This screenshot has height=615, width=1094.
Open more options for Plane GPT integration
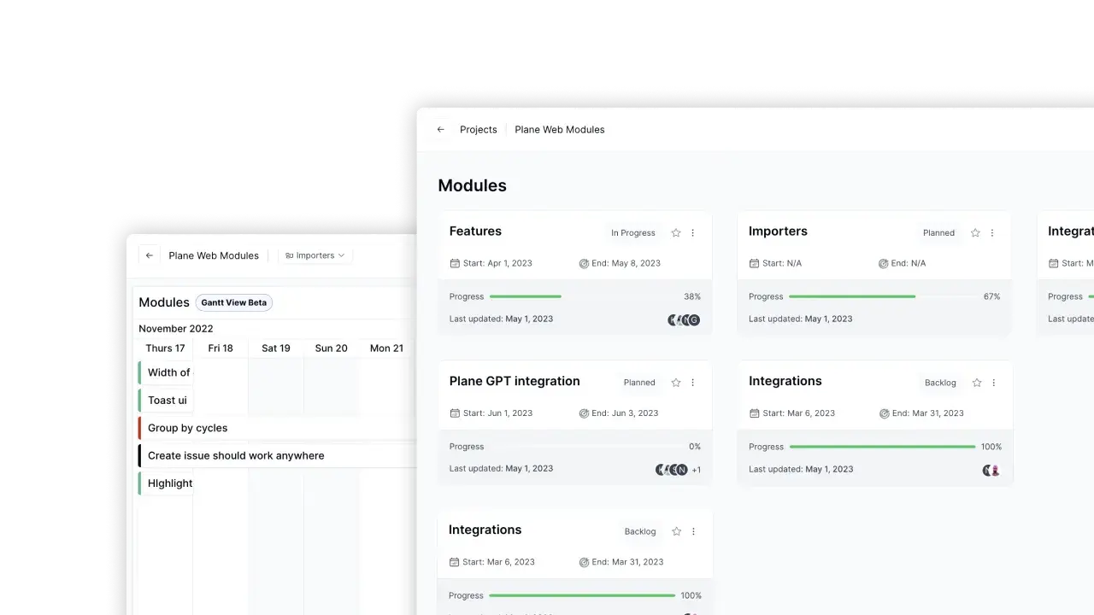coord(693,383)
